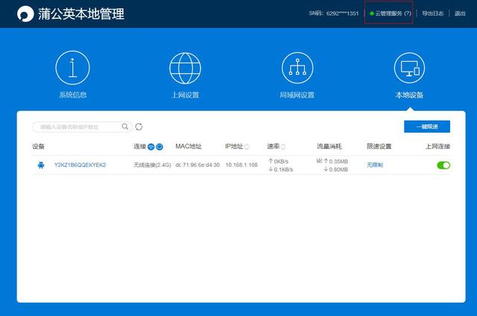Click the 一键限速 button
The image size is (477, 316).
coord(427,127)
